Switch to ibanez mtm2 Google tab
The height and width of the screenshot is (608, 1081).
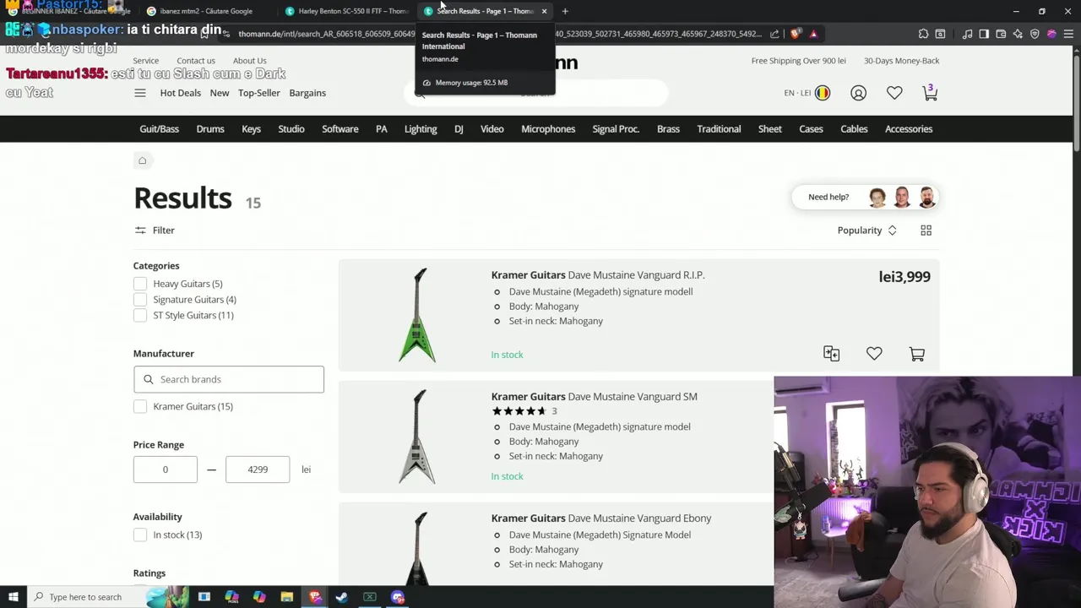207,11
